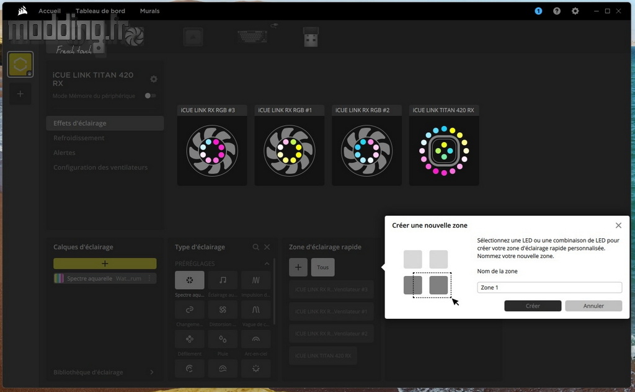Click the Corsair sails logo
This screenshot has height=392, width=635.
click(x=23, y=11)
